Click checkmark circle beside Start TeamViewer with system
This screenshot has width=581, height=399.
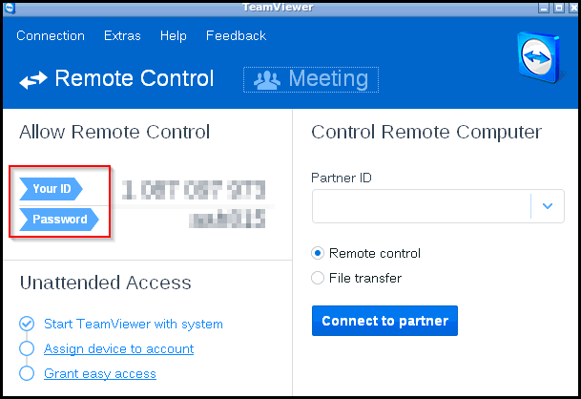tap(27, 324)
